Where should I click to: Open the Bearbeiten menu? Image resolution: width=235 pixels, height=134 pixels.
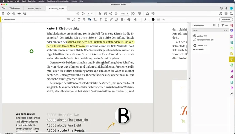(32, 1)
